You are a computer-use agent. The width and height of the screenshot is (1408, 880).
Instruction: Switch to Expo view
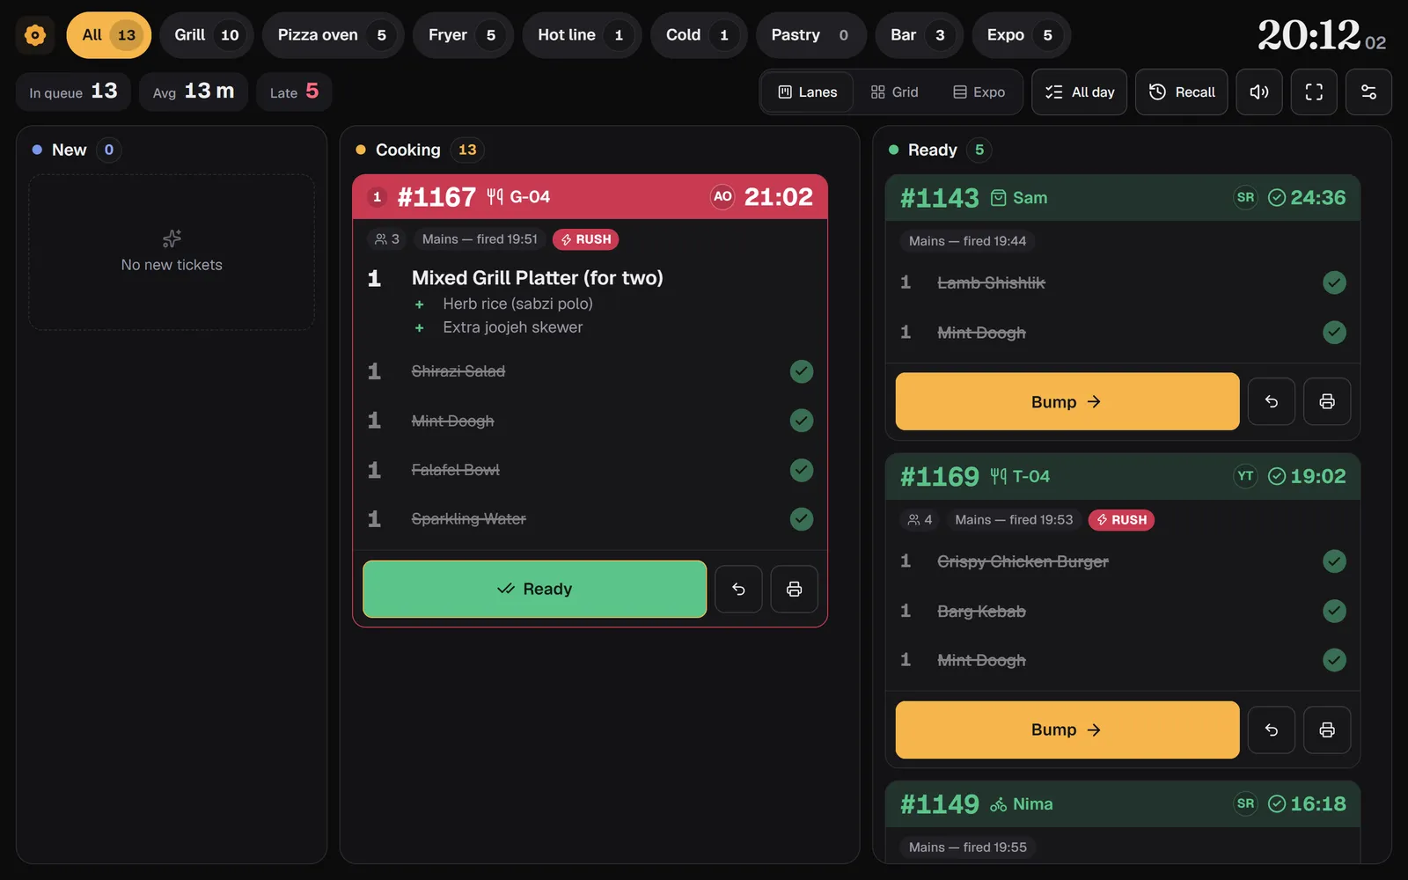979,92
